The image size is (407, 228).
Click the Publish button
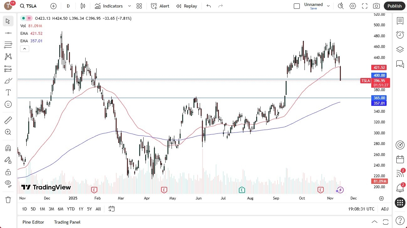[x=394, y=6]
